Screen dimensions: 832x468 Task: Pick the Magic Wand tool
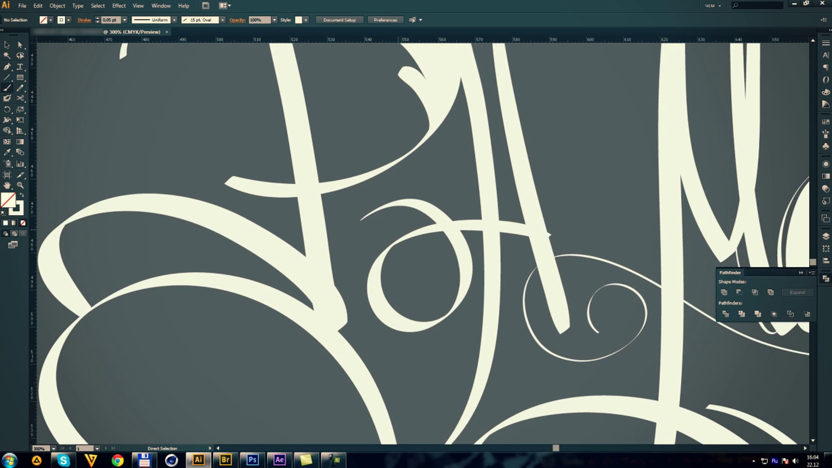7,55
